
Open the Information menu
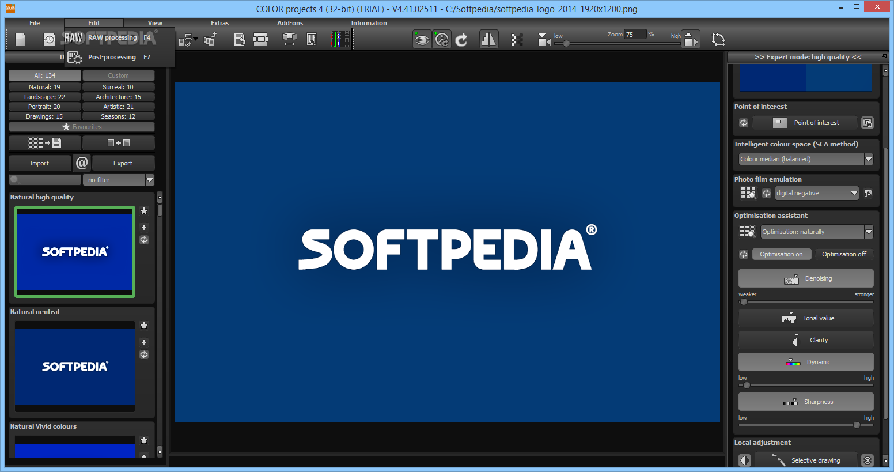click(x=369, y=23)
